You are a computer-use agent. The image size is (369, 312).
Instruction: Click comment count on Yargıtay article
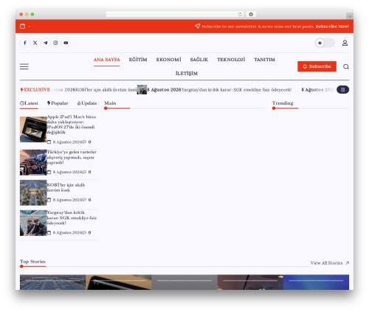[x=87, y=232]
